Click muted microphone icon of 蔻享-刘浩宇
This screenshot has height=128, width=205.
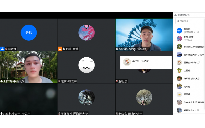pos(59,81)
